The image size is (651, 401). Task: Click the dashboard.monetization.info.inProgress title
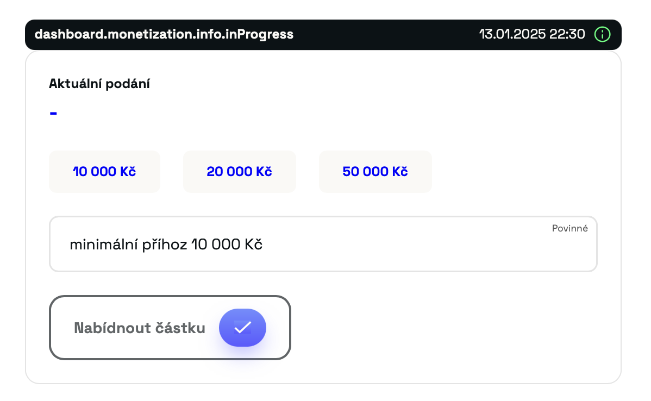(x=164, y=35)
